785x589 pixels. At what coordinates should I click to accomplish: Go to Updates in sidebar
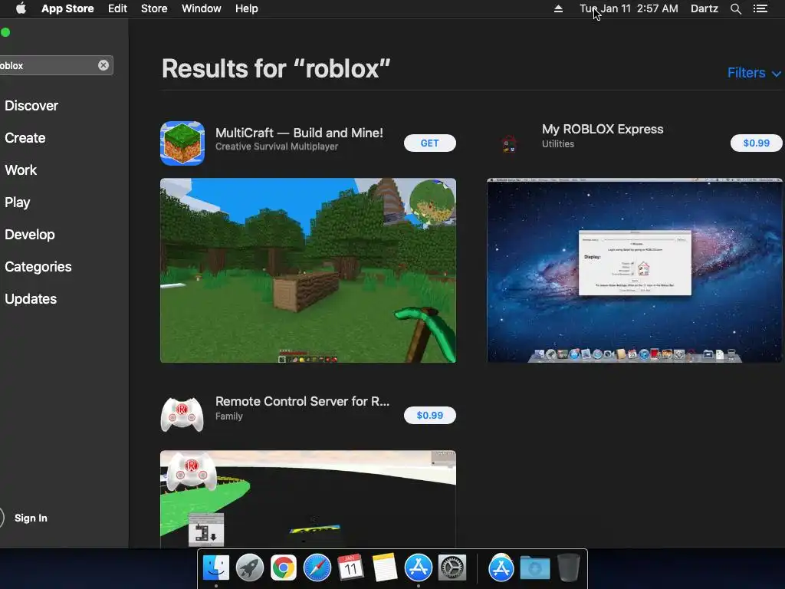click(31, 299)
